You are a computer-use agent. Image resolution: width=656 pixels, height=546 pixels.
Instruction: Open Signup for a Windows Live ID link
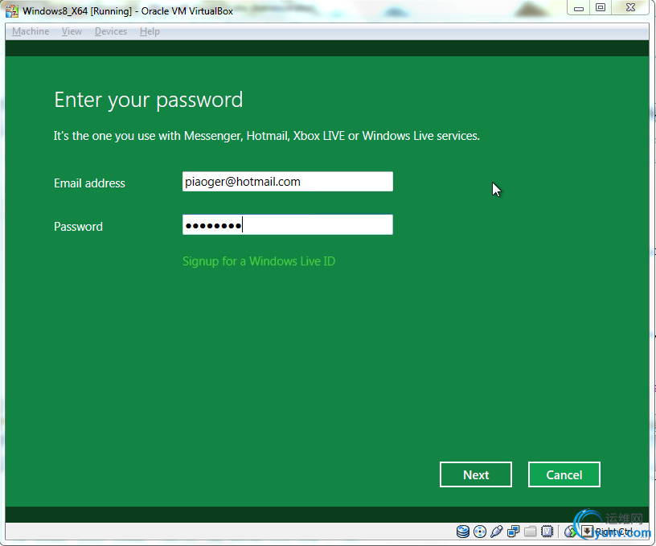point(259,261)
